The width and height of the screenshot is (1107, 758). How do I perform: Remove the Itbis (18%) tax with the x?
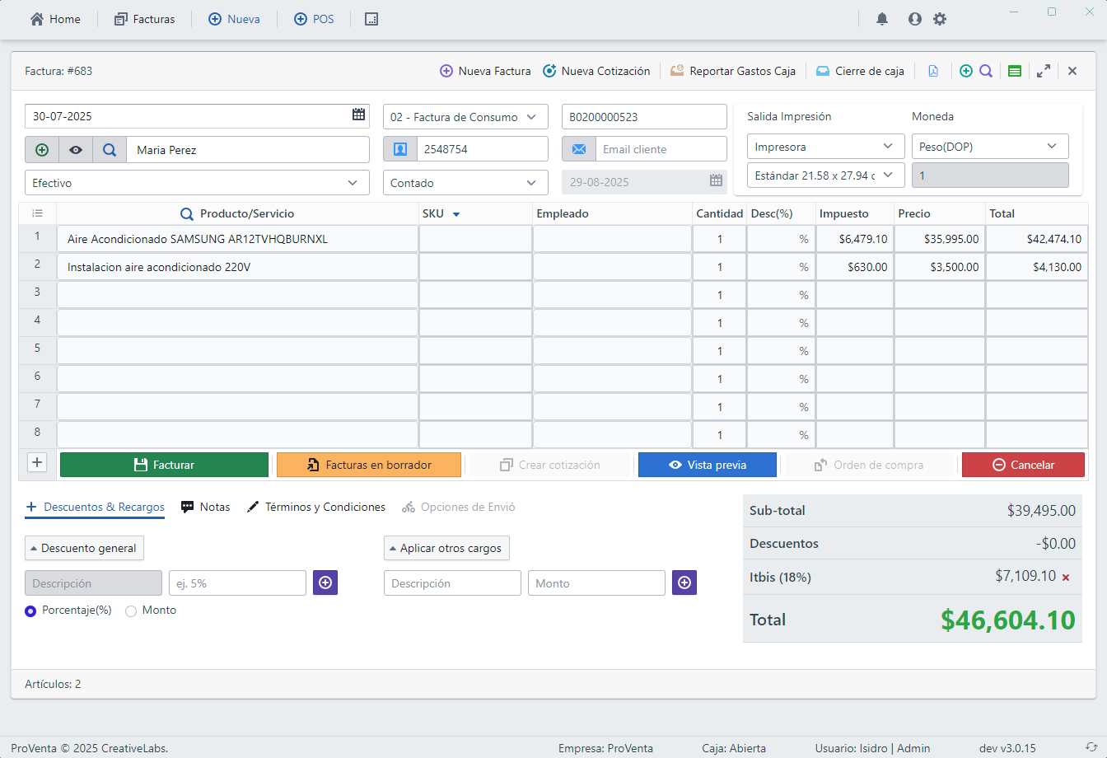[1067, 578]
